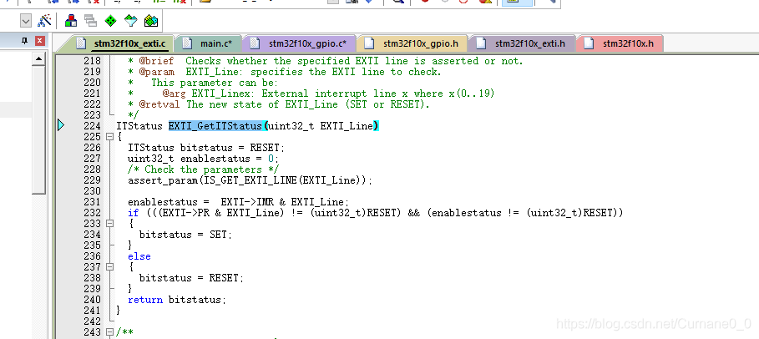Click the @retval comment on line 222
Viewport: 759px width, 339px height.
pos(279,104)
